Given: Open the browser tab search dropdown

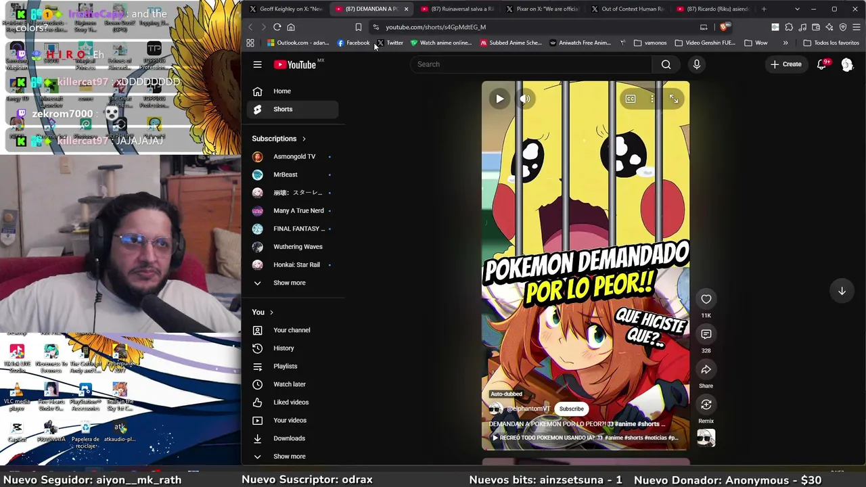Looking at the screenshot, I should [797, 9].
